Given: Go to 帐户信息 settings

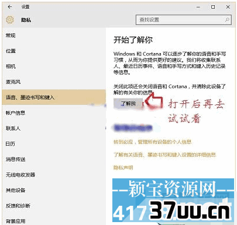Looking at the screenshot, I should (54, 112).
